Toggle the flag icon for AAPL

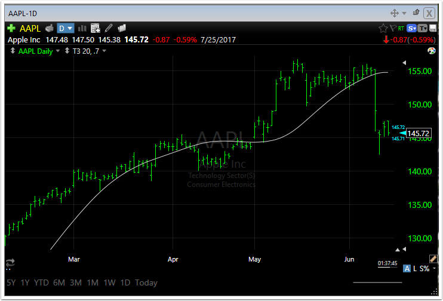click(393, 28)
